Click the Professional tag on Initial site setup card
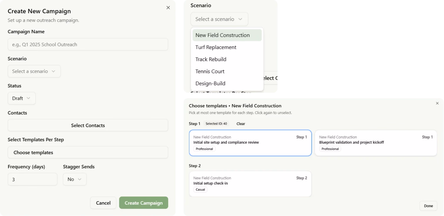This screenshot has width=444, height=216. point(204,149)
